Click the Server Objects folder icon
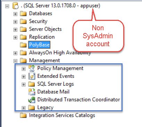This screenshot has height=127, width=142. [23, 29]
